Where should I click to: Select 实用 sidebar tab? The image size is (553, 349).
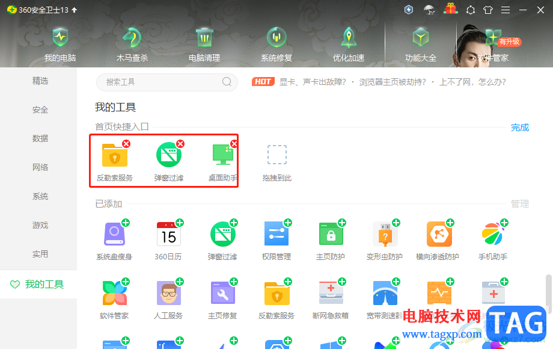[40, 254]
